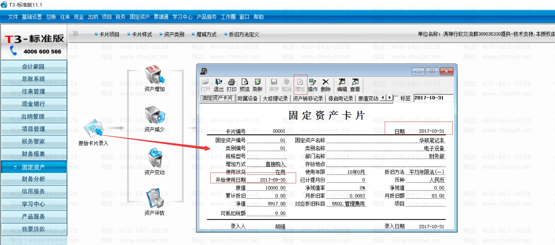Click the 原值 value 10000.00
The width and height of the screenshot is (555, 245).
click(x=275, y=188)
